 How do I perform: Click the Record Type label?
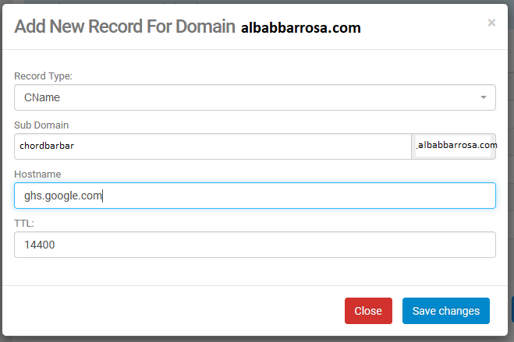(x=43, y=76)
